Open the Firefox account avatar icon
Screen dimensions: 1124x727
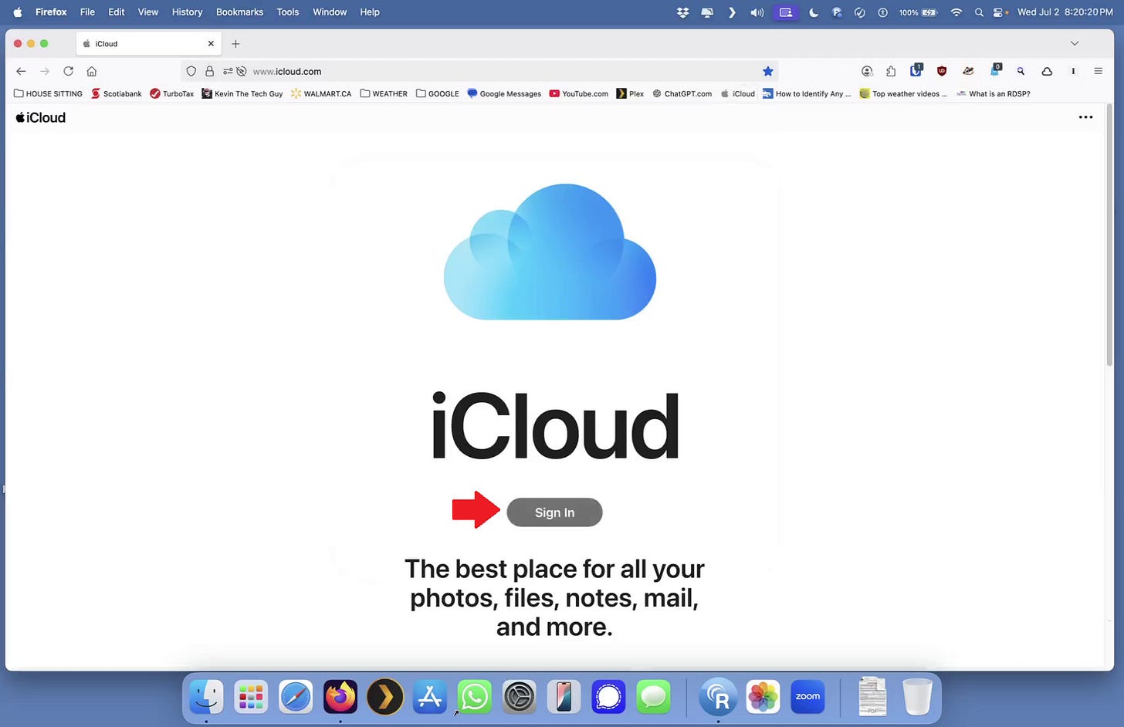tap(867, 71)
